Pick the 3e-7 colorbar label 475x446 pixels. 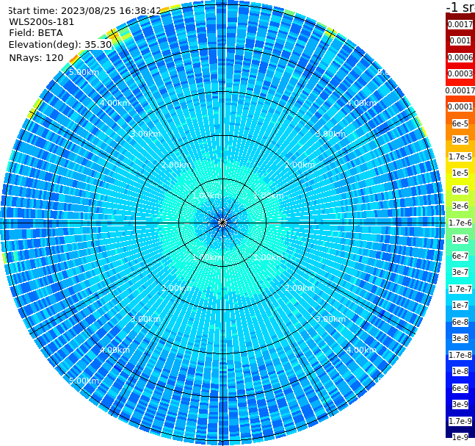460,272
